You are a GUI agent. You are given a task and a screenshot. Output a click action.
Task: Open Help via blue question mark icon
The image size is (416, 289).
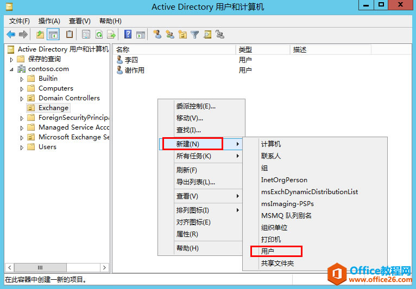(128, 34)
